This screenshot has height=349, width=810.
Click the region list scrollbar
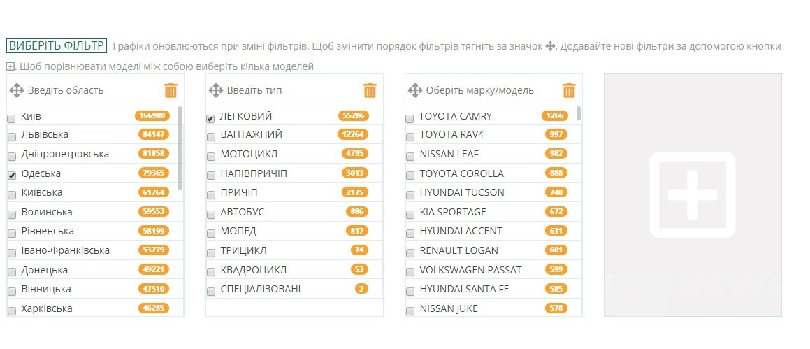pyautogui.click(x=180, y=147)
